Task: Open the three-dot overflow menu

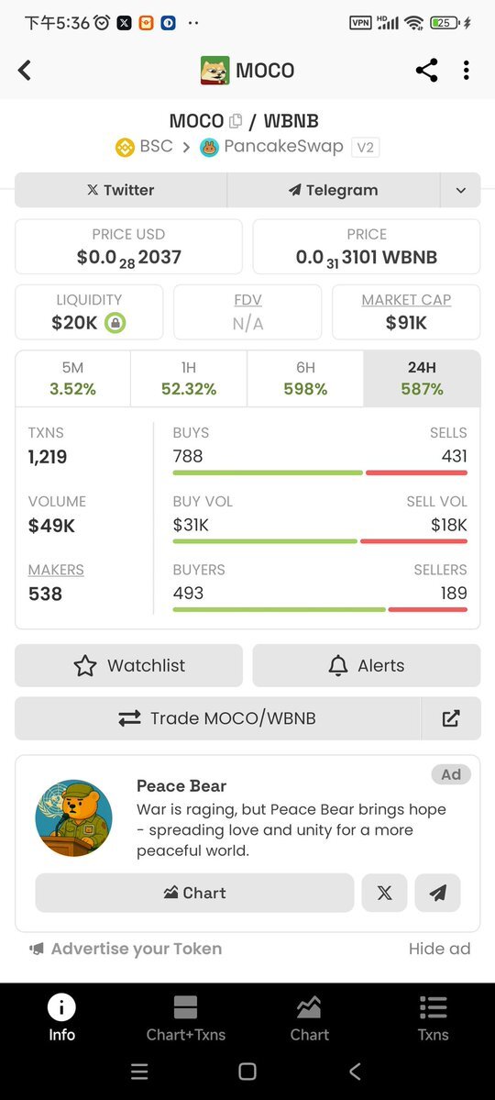Action: 467,70
